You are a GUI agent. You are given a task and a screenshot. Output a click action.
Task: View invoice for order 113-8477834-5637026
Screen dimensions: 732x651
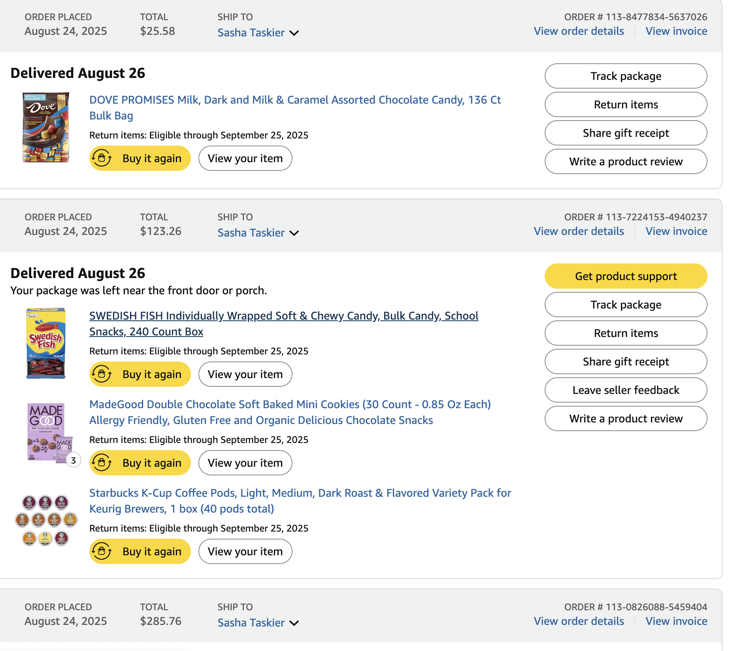point(676,31)
